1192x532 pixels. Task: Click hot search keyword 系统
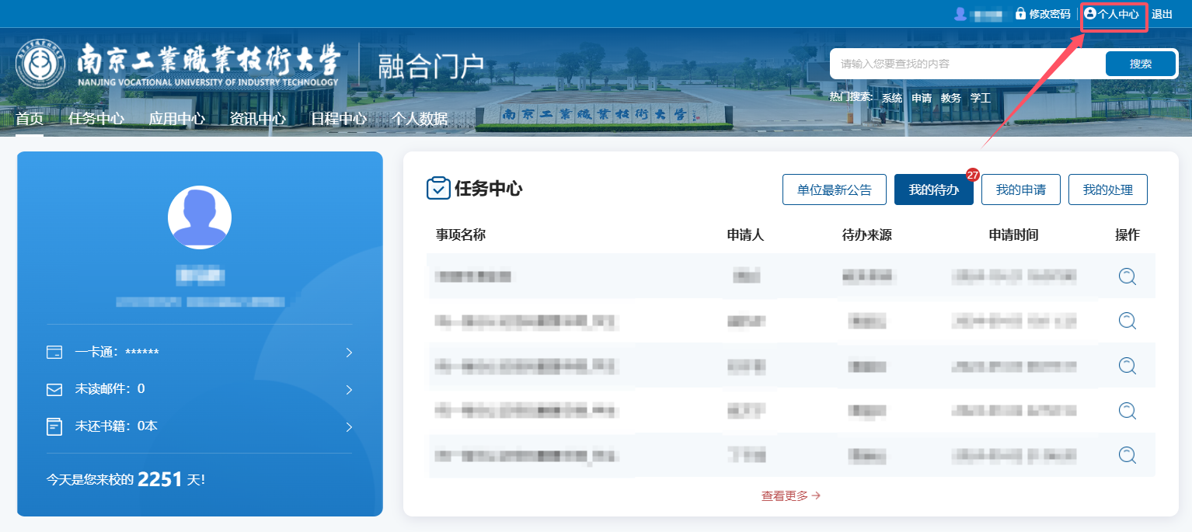tap(892, 98)
